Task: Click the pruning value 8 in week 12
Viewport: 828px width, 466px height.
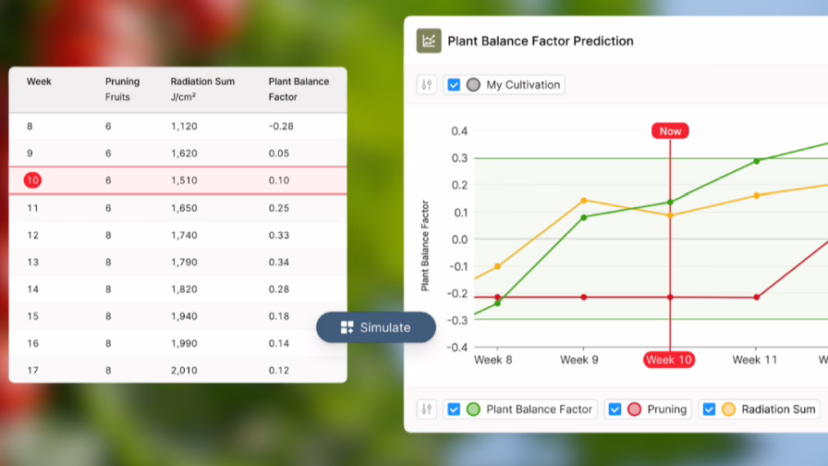Action: [x=108, y=235]
